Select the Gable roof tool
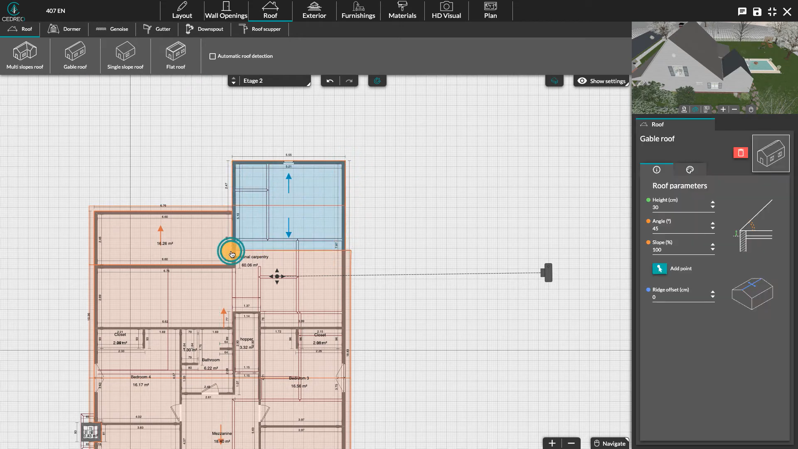Image resolution: width=798 pixels, height=449 pixels. pyautogui.click(x=75, y=56)
